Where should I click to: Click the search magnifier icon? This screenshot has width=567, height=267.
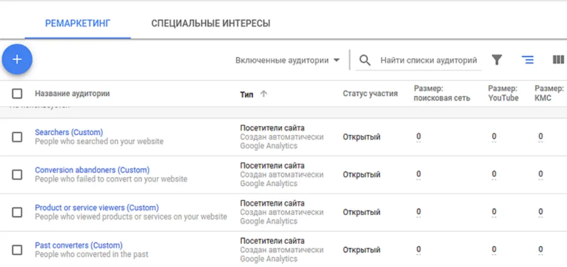(x=365, y=60)
